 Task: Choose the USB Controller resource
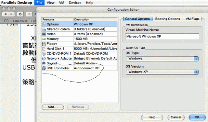[x=79, y=68]
